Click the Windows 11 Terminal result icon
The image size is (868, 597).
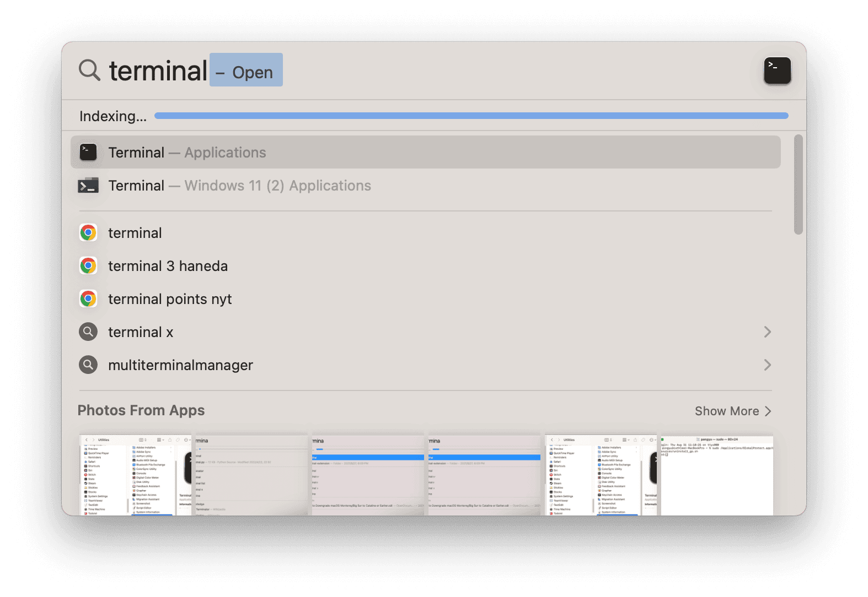[x=88, y=186]
